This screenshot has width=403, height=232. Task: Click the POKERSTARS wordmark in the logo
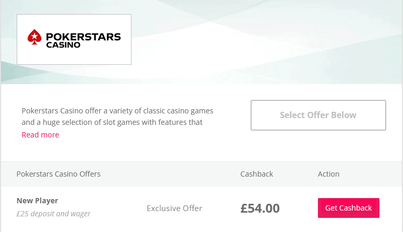tap(84, 37)
